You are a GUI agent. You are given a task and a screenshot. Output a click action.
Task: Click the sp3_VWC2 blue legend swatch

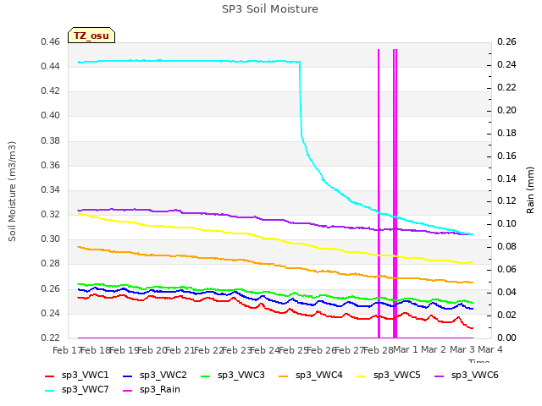pyautogui.click(x=128, y=376)
